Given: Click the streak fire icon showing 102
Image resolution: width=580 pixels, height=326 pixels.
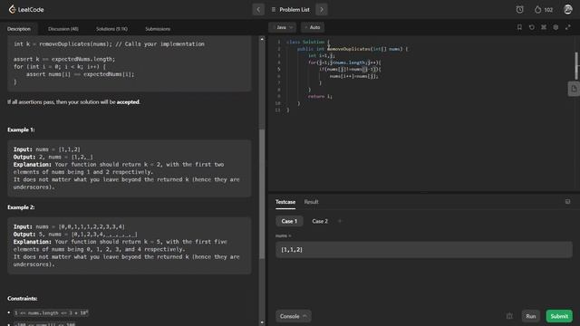Looking at the screenshot, I should (x=544, y=10).
